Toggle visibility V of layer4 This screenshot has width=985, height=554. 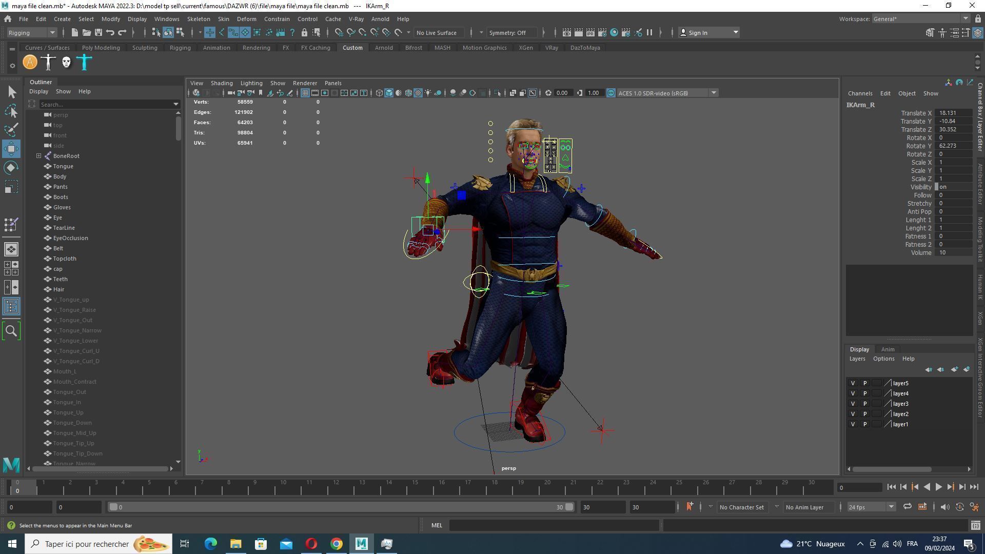pyautogui.click(x=853, y=393)
